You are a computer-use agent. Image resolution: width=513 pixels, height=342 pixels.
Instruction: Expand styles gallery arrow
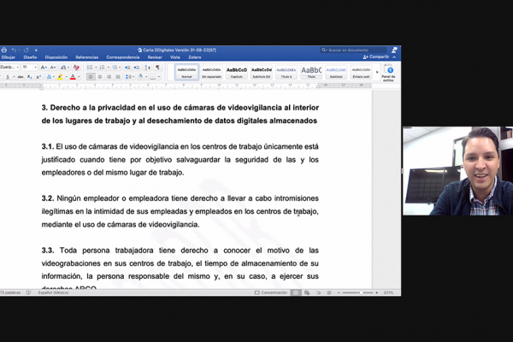377,72
